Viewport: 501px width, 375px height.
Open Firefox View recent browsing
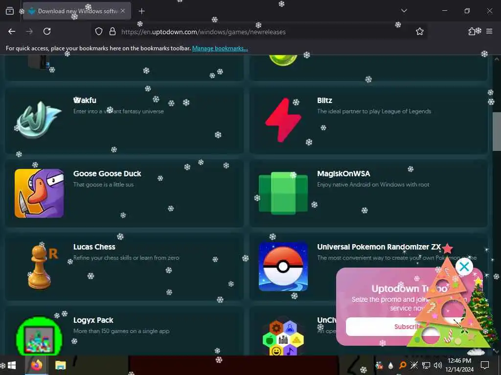[x=10, y=11]
